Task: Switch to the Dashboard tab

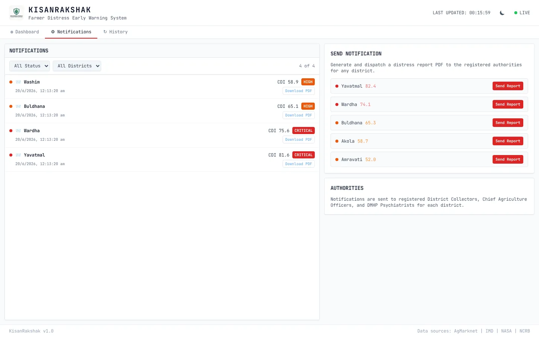Action: point(25,32)
